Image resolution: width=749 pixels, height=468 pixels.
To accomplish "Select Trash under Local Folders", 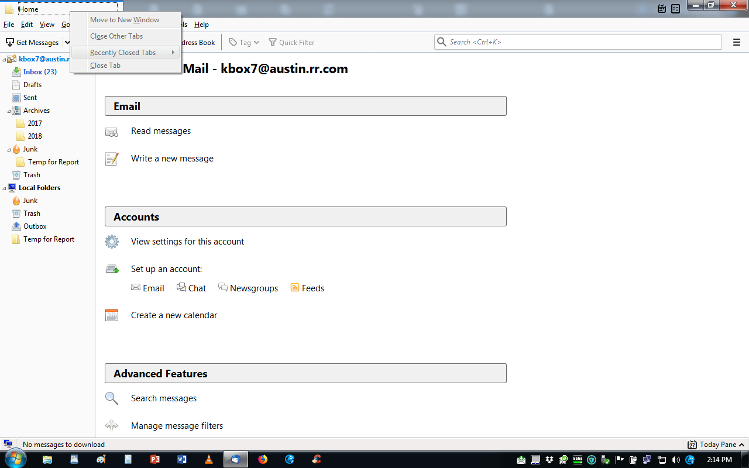I will point(32,214).
